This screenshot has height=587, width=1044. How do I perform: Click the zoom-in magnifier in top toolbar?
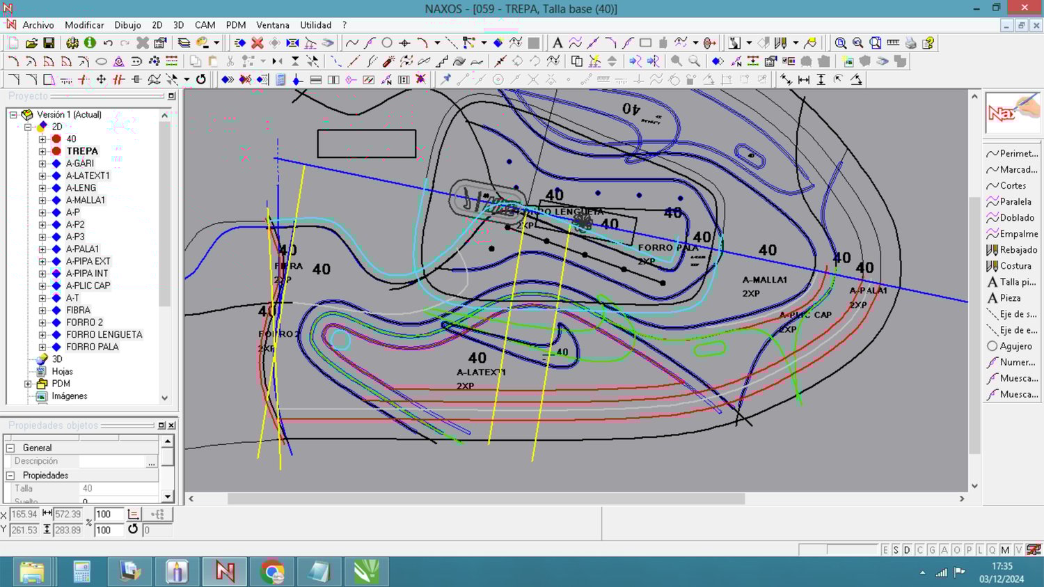click(x=841, y=43)
